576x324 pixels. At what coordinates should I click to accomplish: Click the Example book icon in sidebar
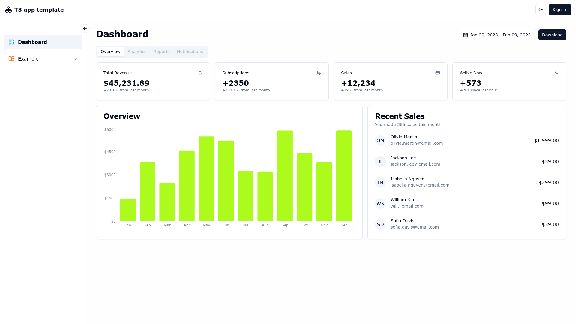coord(11,59)
